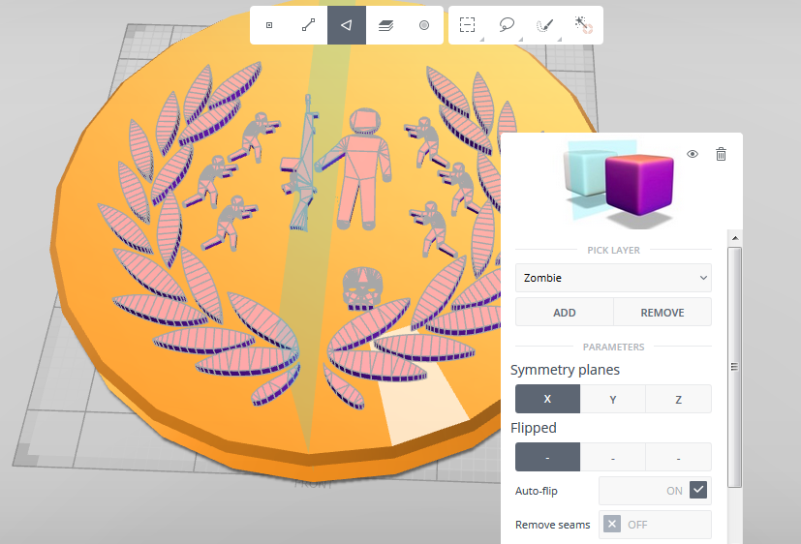
Task: Click the panel scrollbar up arrow
Action: coord(735,238)
